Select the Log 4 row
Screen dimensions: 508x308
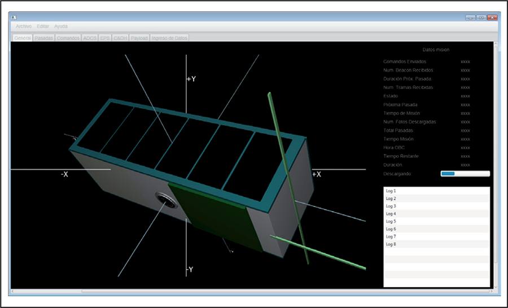(x=436, y=214)
